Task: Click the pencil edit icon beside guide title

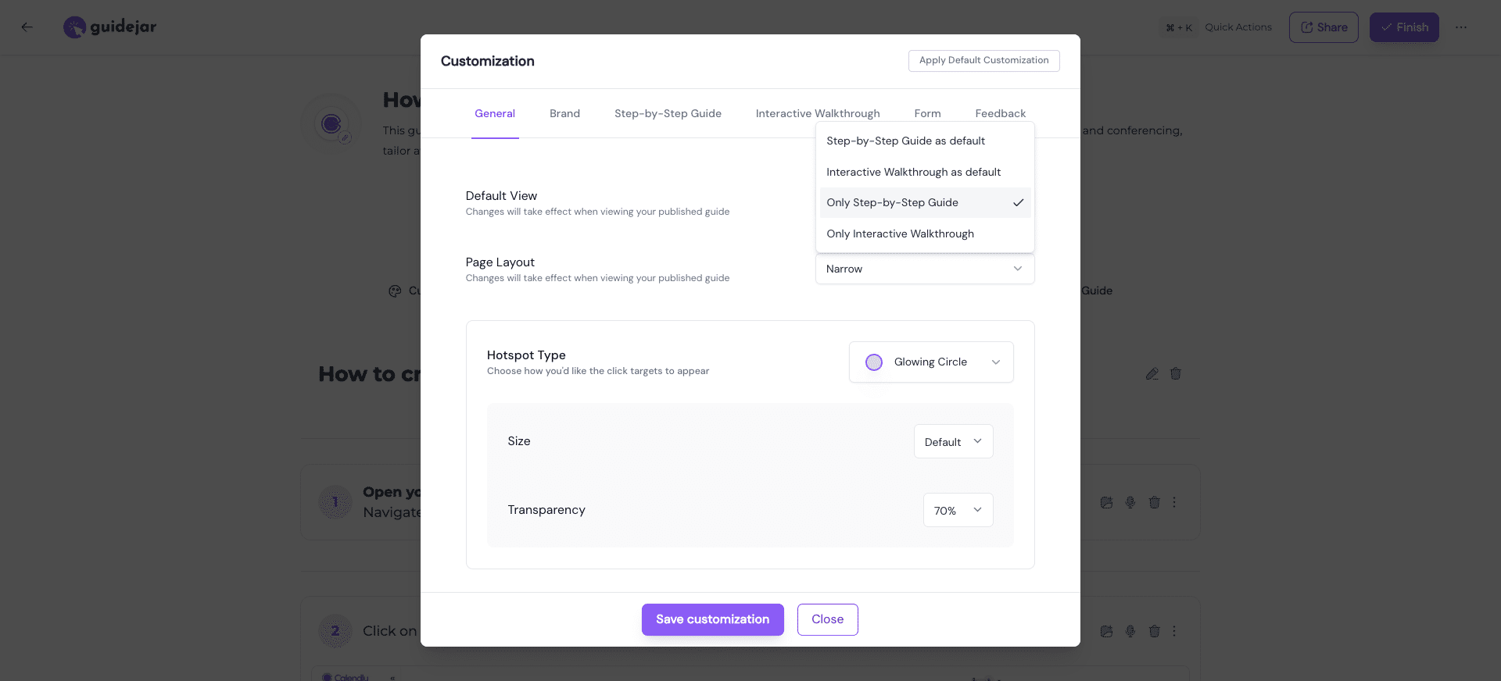Action: (1152, 374)
